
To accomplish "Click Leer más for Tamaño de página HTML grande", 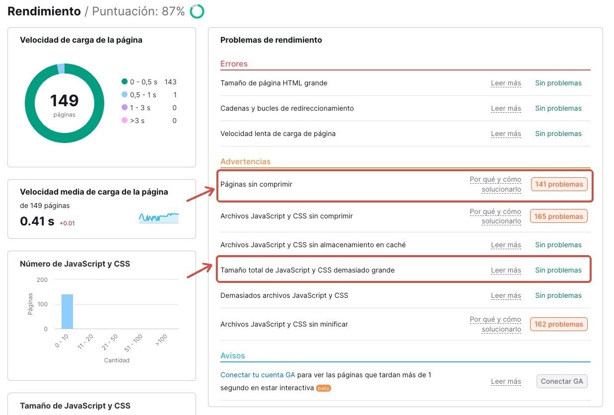I will click(506, 83).
